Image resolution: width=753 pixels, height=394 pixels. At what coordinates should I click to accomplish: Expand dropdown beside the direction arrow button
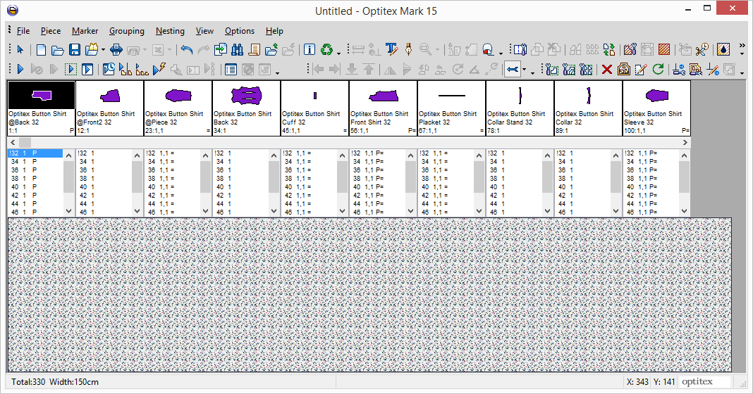tap(525, 70)
